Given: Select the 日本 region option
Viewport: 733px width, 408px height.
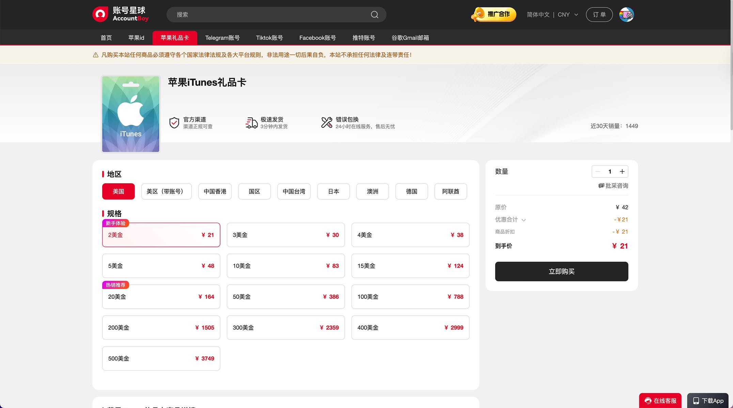Looking at the screenshot, I should click(333, 191).
